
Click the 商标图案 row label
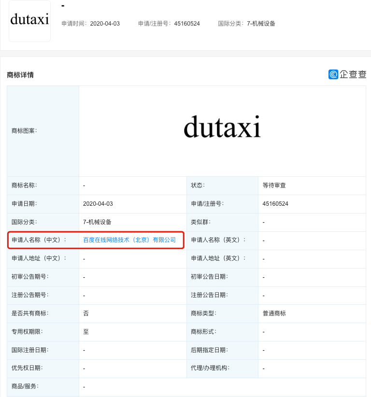(x=24, y=131)
